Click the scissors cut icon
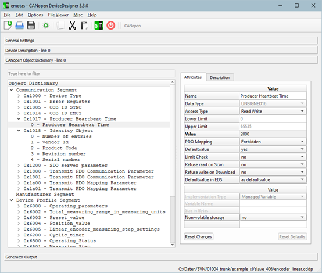The height and width of the screenshot is (273, 322). pos(72,26)
